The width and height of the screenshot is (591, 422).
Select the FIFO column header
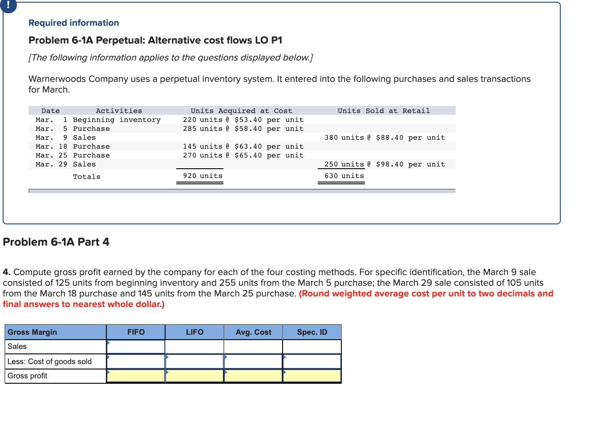coord(135,332)
